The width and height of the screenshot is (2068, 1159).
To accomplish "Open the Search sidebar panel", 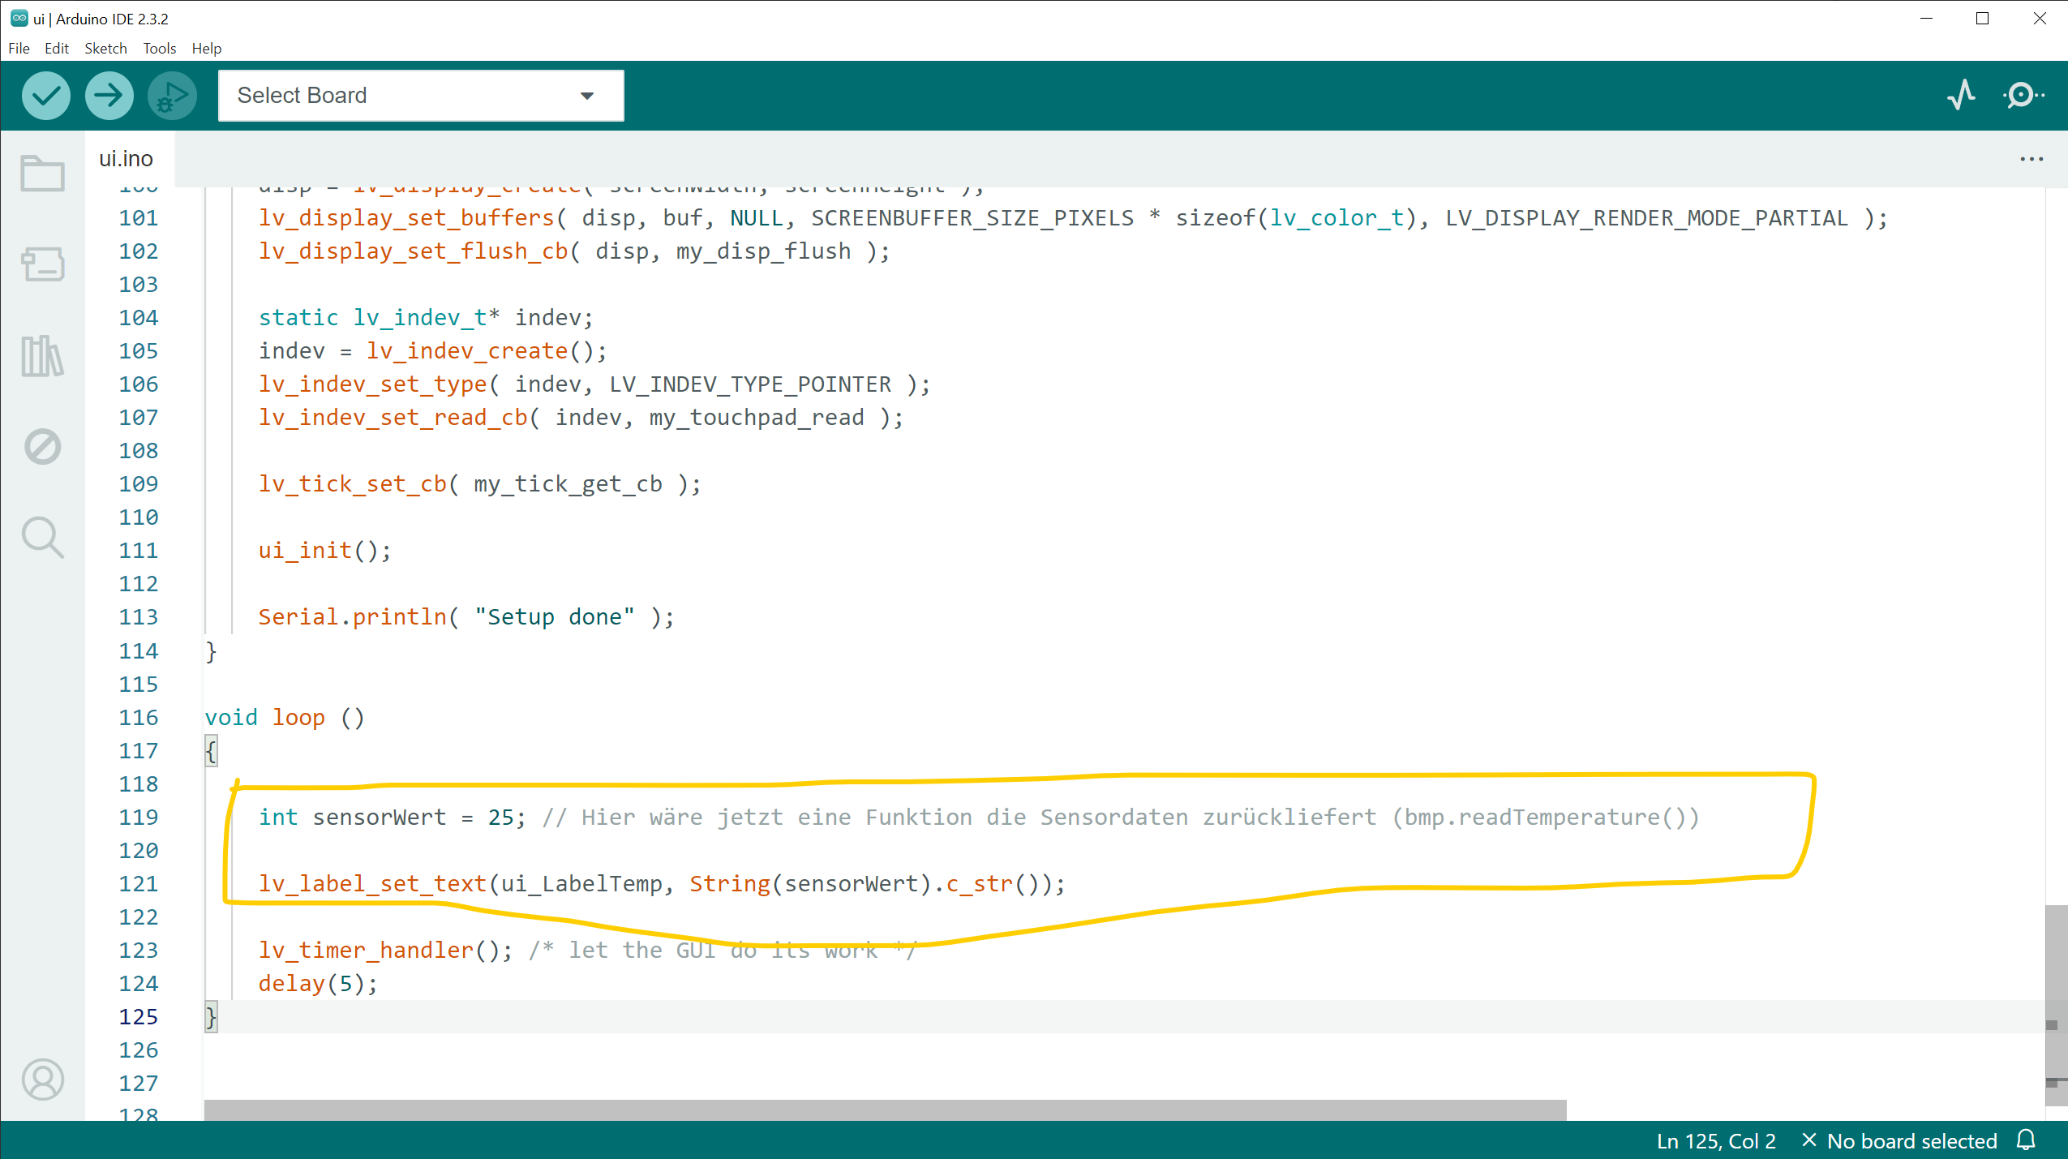I will coord(42,537).
